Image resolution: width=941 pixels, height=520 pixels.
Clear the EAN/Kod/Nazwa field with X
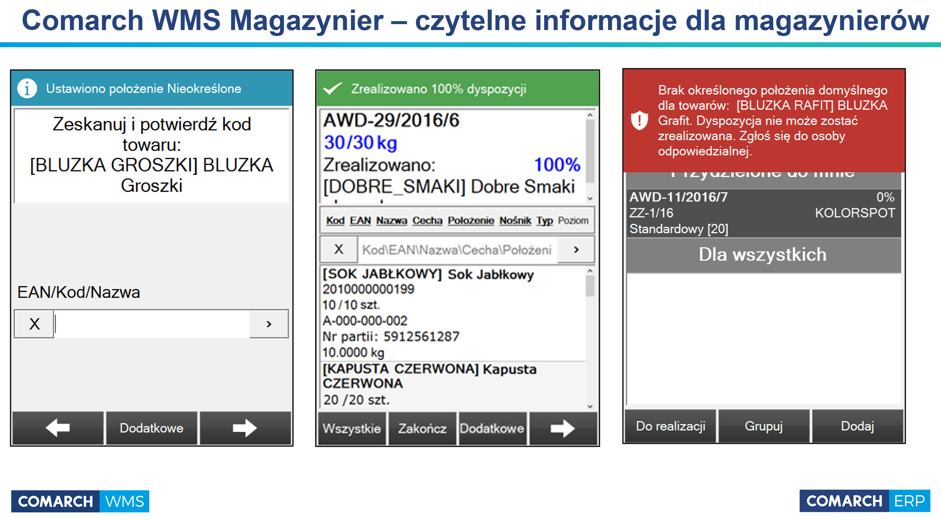point(34,324)
